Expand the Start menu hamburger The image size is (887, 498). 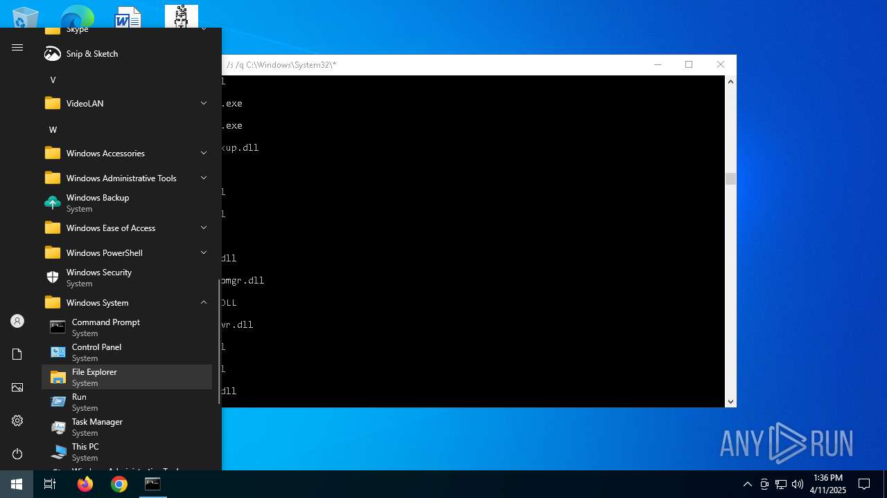(17, 48)
